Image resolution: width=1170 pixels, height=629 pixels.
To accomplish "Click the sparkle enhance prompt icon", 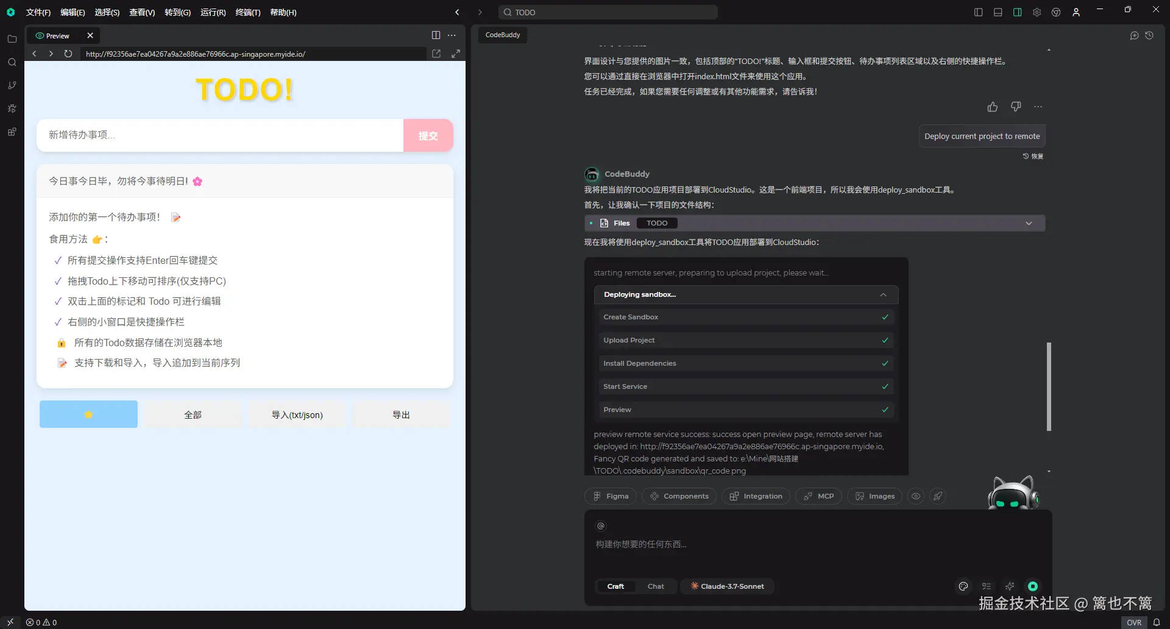I will click(x=1010, y=586).
